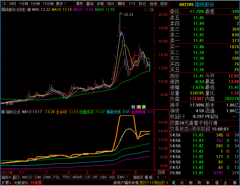Select the 价 price tab
Image resolution: width=240 pixels, height=186 pixels.
click(182, 183)
